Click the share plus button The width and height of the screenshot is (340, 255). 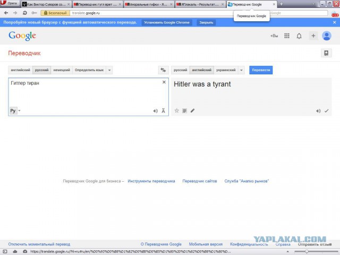click(x=313, y=36)
